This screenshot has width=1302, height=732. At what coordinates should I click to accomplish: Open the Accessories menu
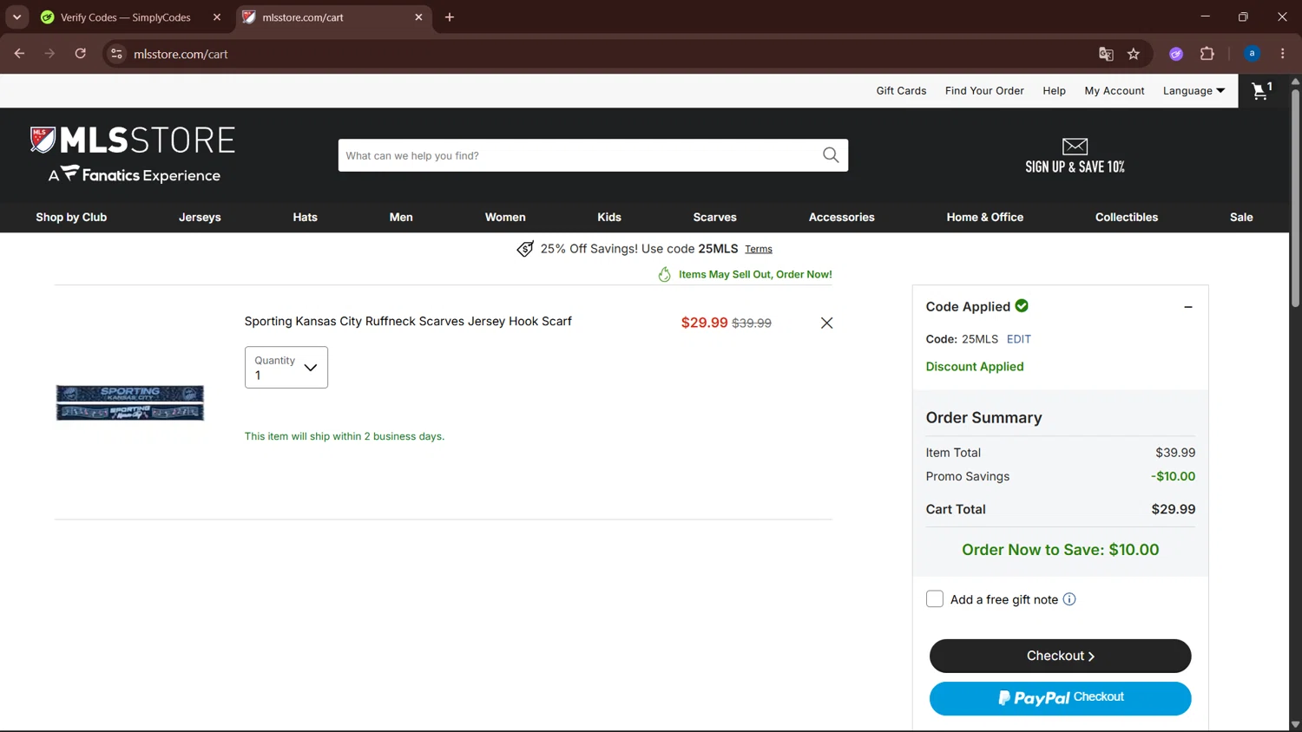[842, 217]
